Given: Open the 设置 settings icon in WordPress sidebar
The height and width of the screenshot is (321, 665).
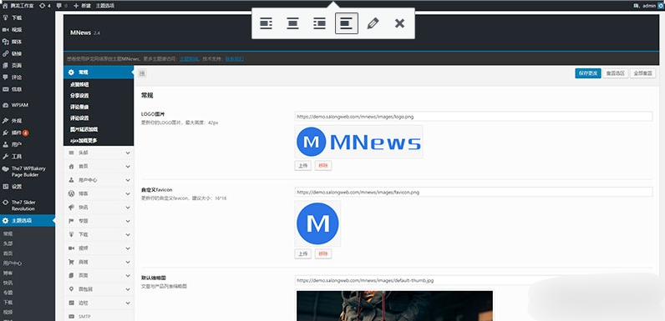Looking at the screenshot, I should [6, 186].
